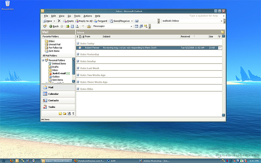Screen dimensions: 261x163
Task: Select the Outbox folder
Action: [x=54, y=77]
